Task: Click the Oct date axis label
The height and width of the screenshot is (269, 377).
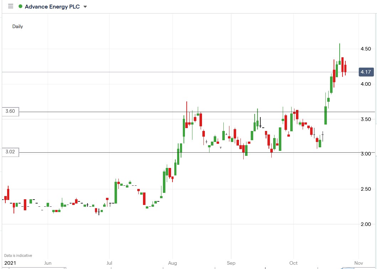Action: point(293,263)
